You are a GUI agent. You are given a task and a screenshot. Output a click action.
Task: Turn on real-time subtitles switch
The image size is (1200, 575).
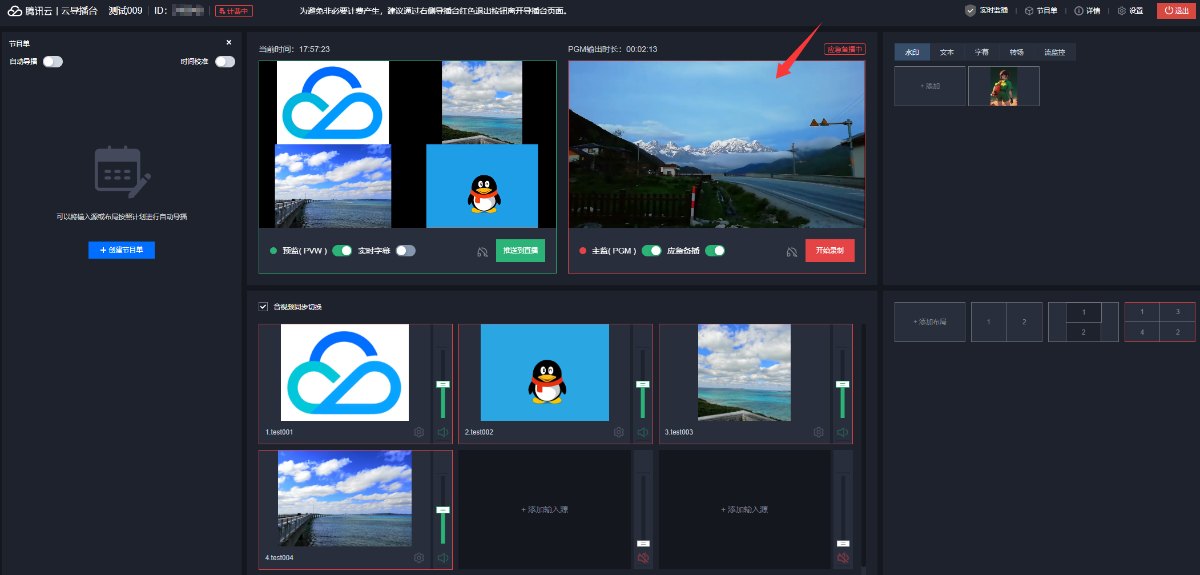coord(405,251)
